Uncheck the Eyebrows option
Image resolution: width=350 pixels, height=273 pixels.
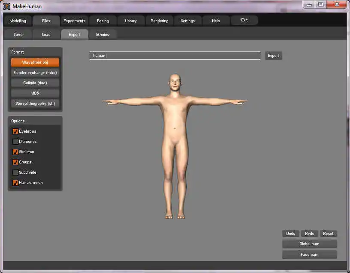(15, 131)
